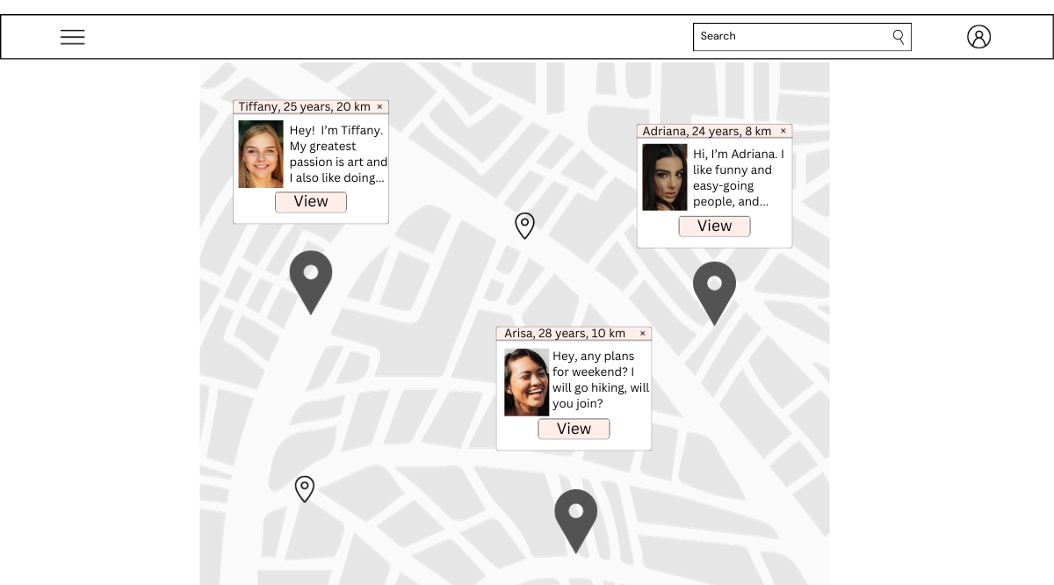Open Arisa's profile photo
The height and width of the screenshot is (585, 1054).
(526, 382)
